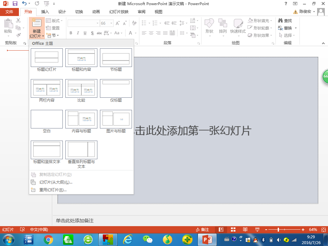Increase font size button
The image size is (328, 246).
click(118, 23)
